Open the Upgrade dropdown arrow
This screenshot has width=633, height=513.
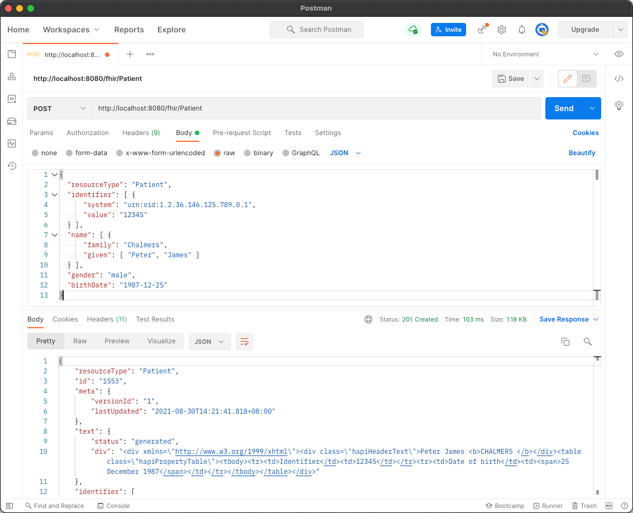point(621,30)
